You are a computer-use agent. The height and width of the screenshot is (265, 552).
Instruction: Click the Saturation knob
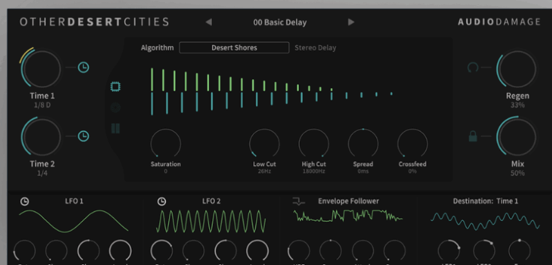166,144
